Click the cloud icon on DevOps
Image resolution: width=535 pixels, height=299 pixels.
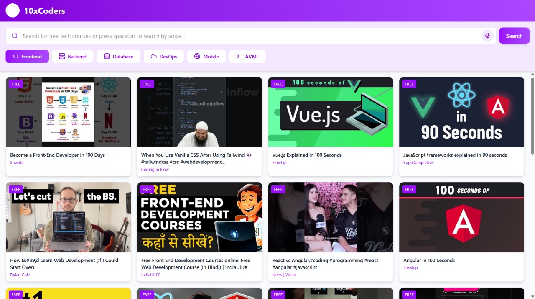154,56
